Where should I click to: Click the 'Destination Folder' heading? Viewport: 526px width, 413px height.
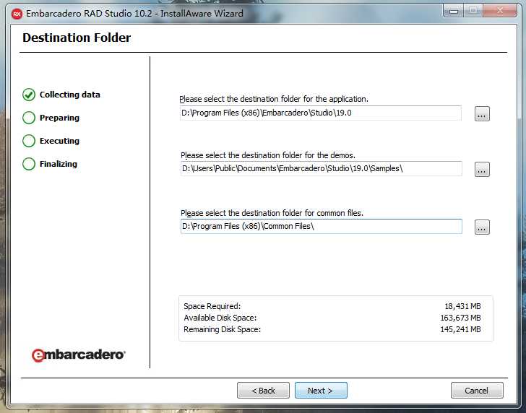pyautogui.click(x=77, y=38)
